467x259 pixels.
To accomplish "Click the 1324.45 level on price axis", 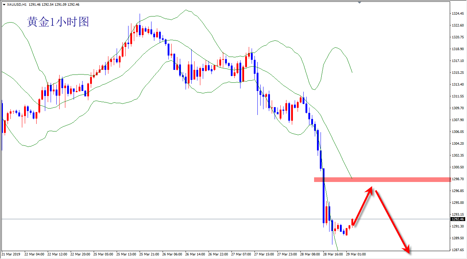I will [x=458, y=14].
